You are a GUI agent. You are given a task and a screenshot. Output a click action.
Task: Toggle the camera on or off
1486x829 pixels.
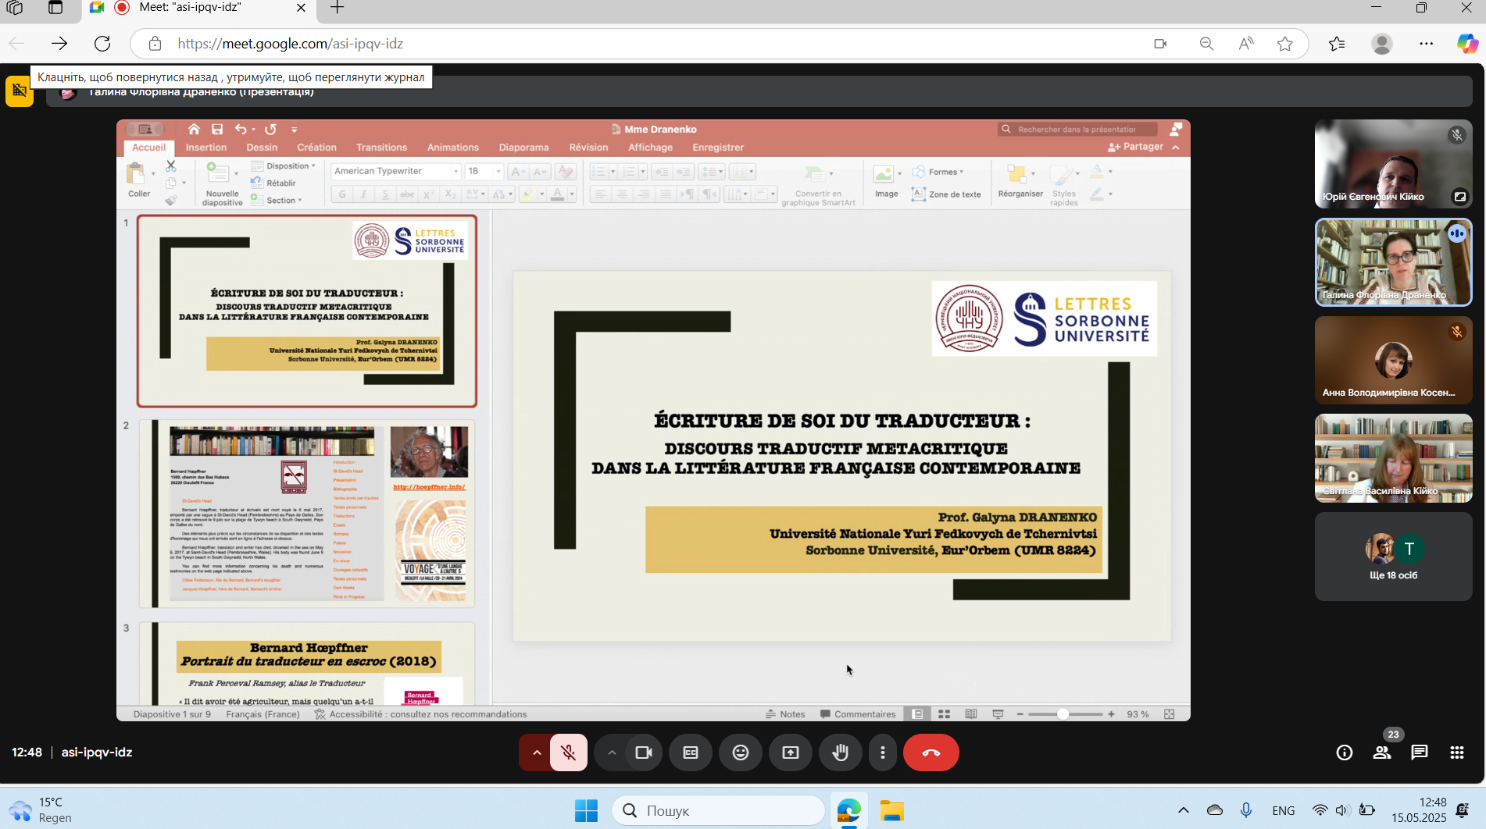pyautogui.click(x=644, y=753)
